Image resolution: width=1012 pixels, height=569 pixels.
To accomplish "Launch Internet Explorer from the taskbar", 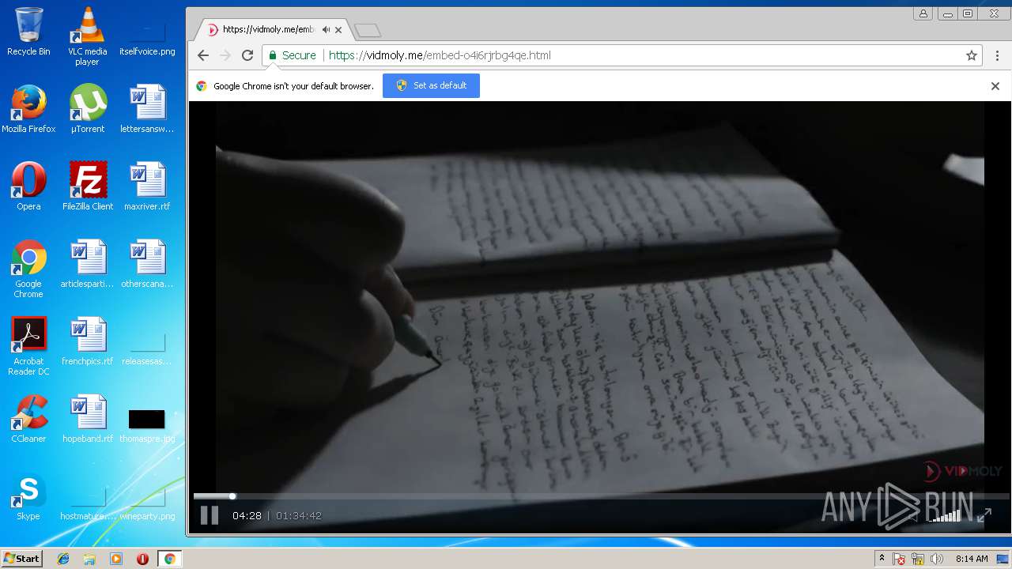I will (63, 559).
